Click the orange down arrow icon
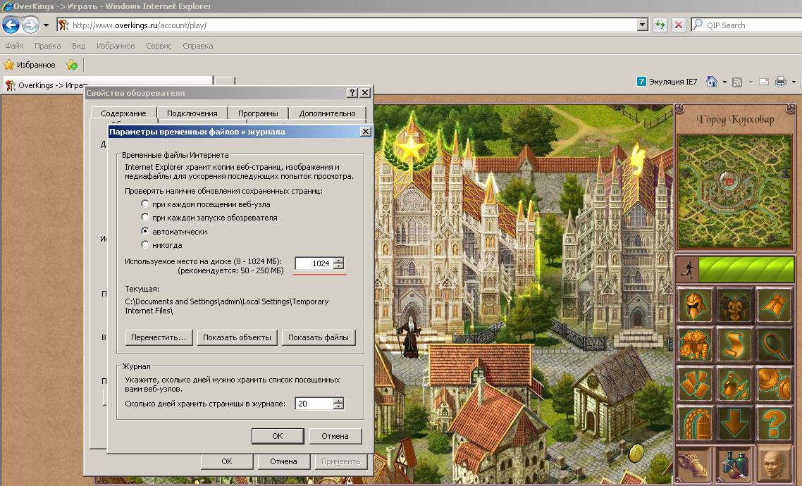 (x=734, y=423)
